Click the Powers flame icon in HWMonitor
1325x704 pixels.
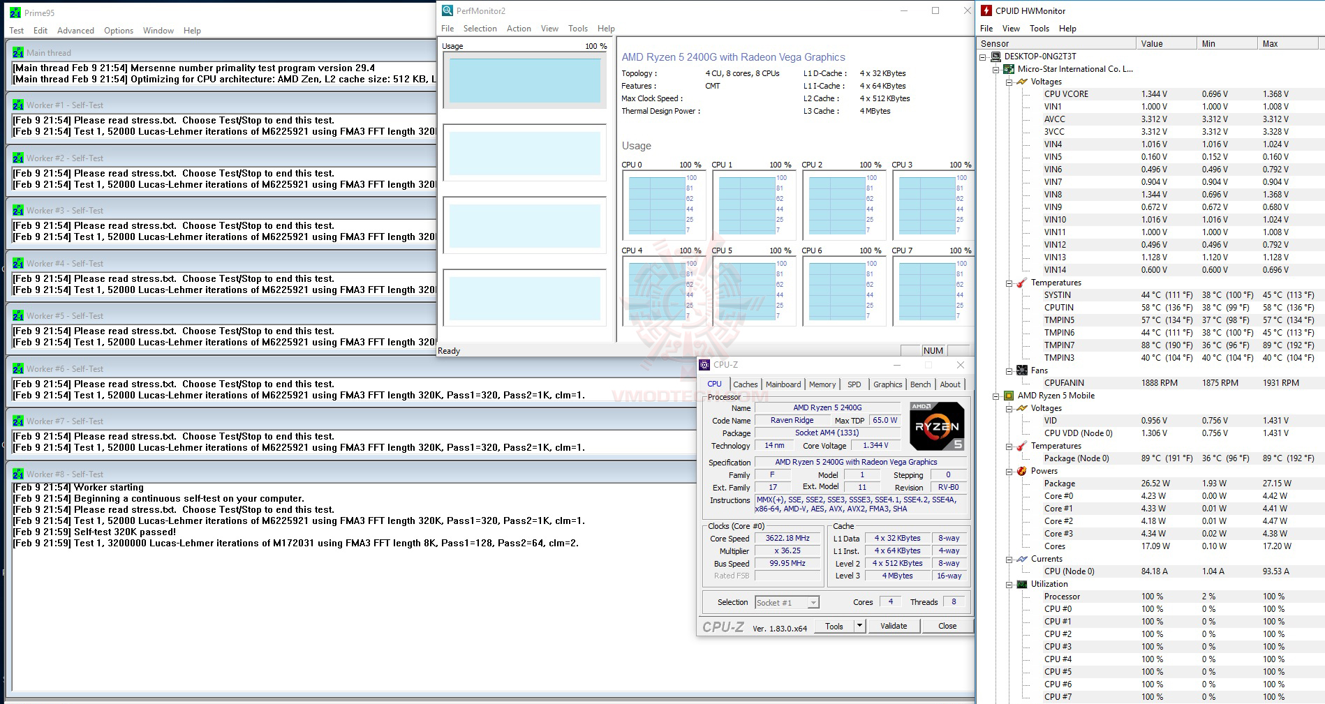coord(1022,471)
